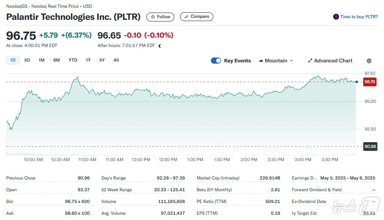Toggle the Key Events switch
The image size is (384, 220).
216,61
